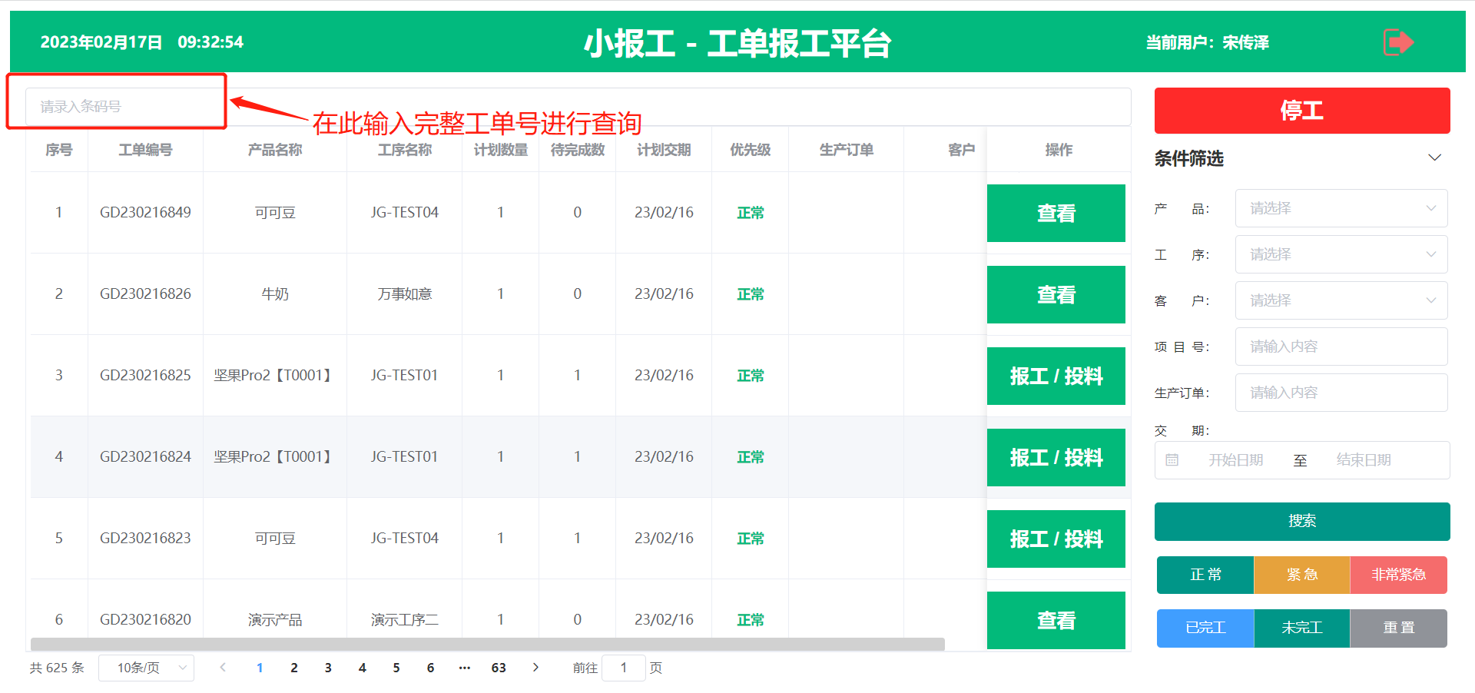This screenshot has height=693, width=1475.
Task: Click the previous page arrow
Action: click(x=223, y=668)
